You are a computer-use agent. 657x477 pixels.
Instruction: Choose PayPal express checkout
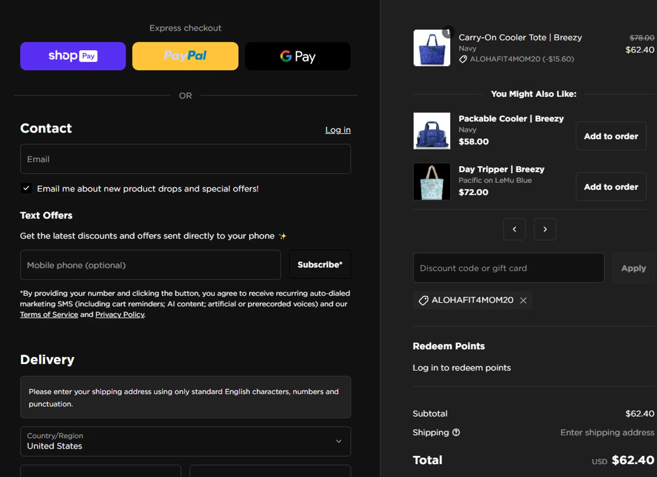[185, 56]
